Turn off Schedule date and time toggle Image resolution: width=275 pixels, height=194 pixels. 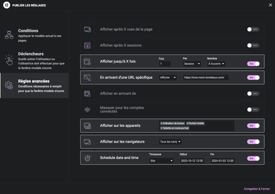coord(253,158)
